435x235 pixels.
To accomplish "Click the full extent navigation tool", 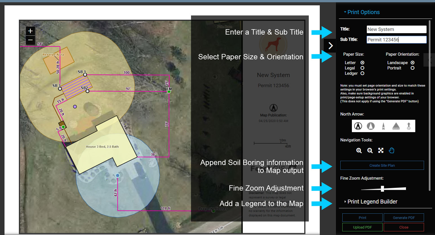I will click(x=381, y=151).
